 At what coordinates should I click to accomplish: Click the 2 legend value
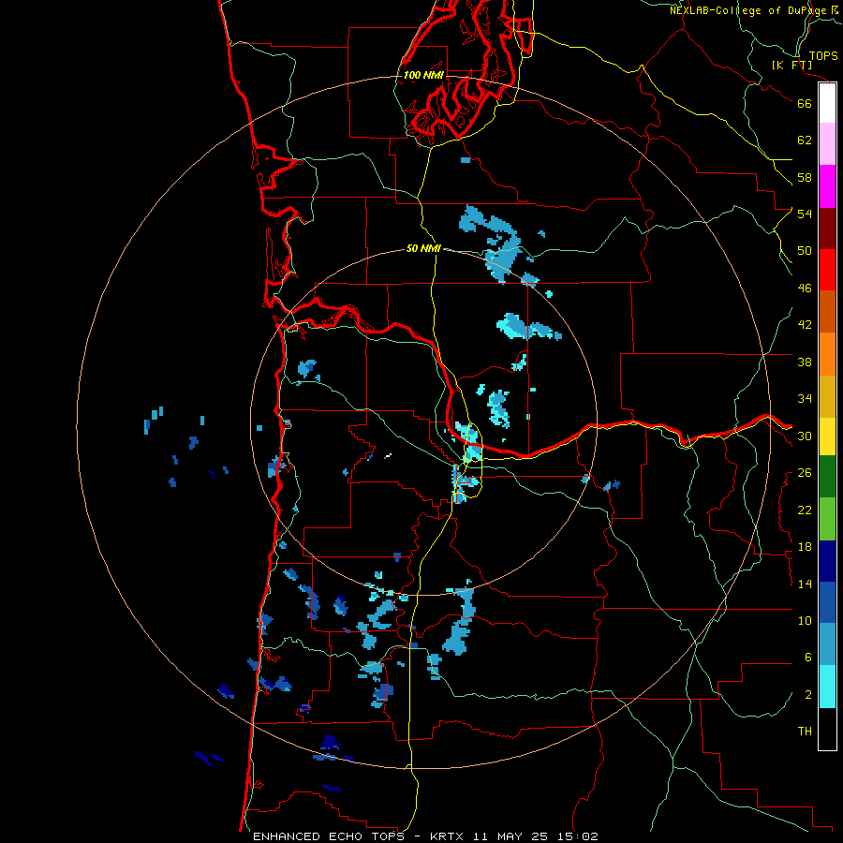(807, 695)
